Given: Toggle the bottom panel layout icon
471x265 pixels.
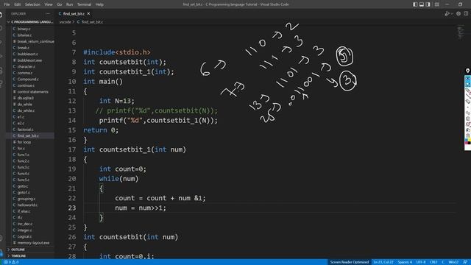Looking at the screenshot, I should tap(422, 4).
